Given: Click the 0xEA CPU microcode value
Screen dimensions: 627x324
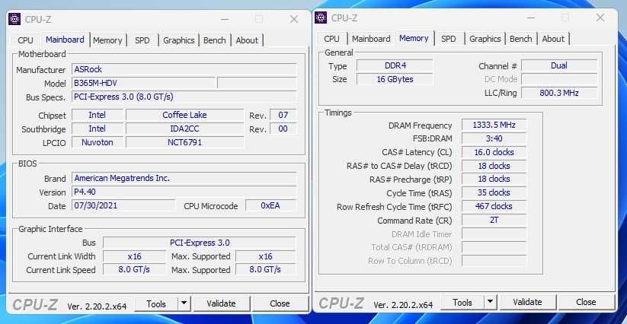Looking at the screenshot, I should point(270,205).
